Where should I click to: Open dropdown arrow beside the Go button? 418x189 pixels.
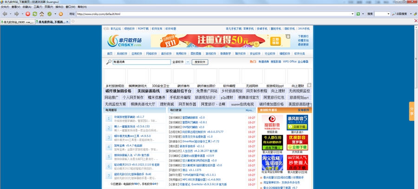click(x=363, y=14)
